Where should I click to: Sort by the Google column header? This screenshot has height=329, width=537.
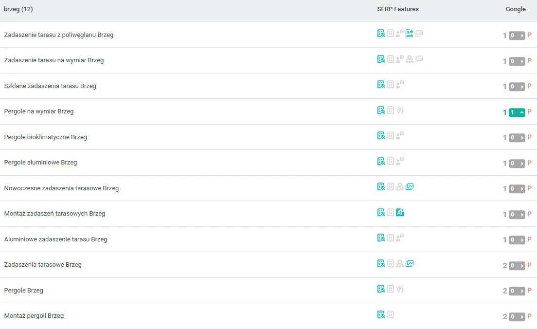coord(516,9)
